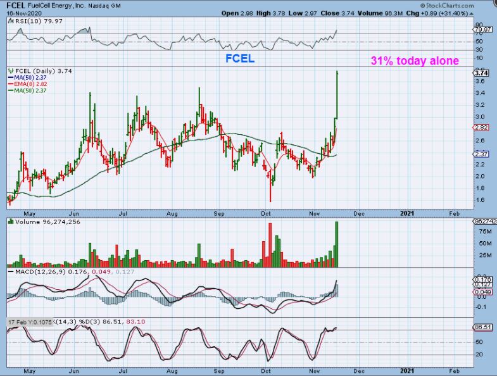
Task: Click the candlestick icon beside FCEL (Daily)
Action: (11, 71)
